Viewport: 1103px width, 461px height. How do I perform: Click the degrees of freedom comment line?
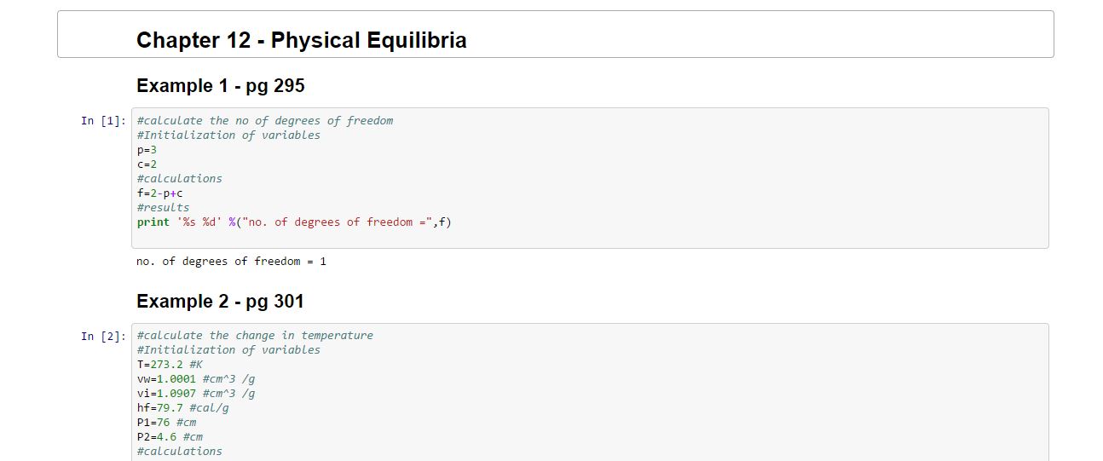264,121
